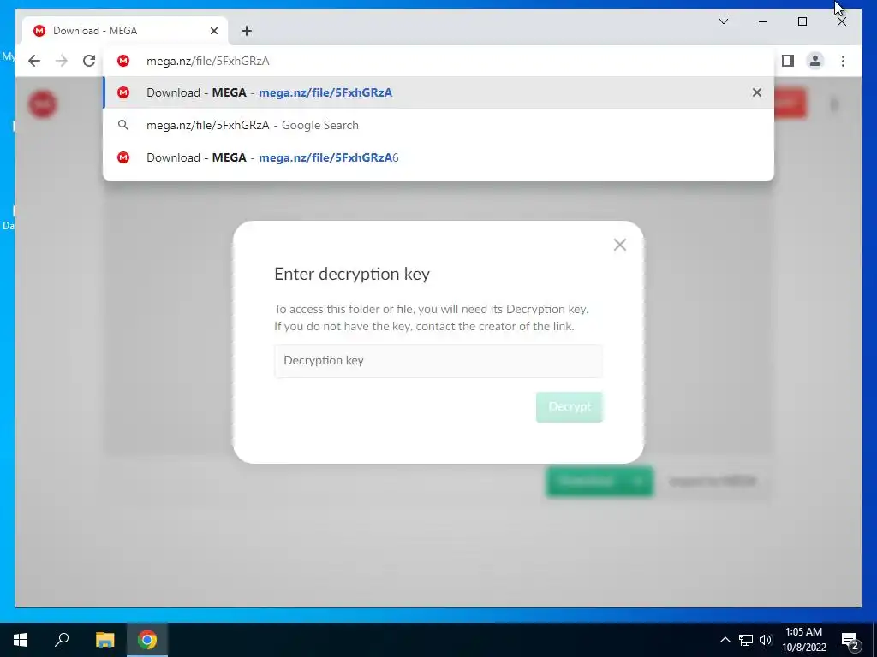Choose suggestion mega.nz/file/5FxhGRzA
This screenshot has width=877, height=657.
[438, 92]
